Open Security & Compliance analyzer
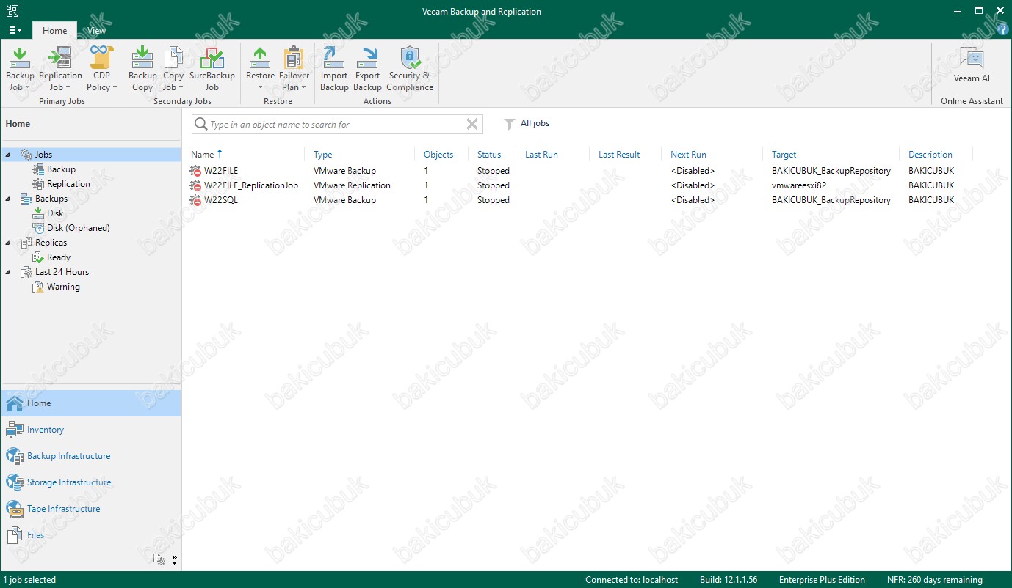Viewport: 1012px width, 588px height. [410, 68]
